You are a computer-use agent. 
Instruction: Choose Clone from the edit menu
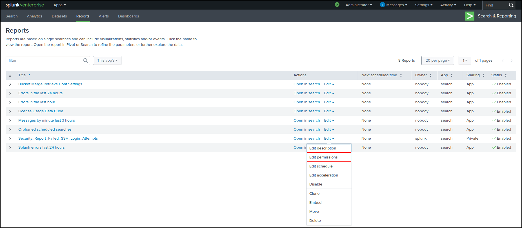tap(329, 194)
